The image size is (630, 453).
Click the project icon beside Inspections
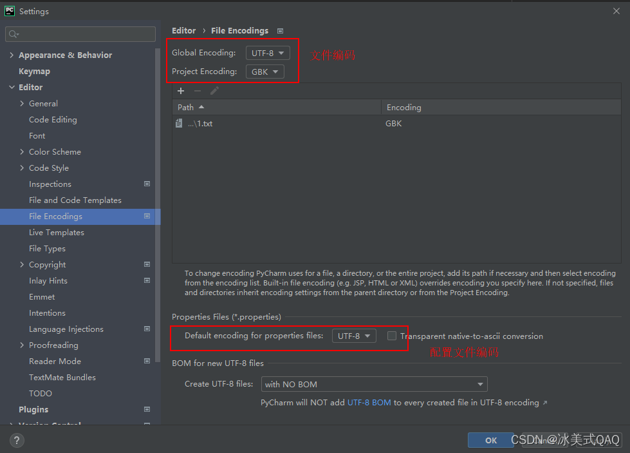147,184
